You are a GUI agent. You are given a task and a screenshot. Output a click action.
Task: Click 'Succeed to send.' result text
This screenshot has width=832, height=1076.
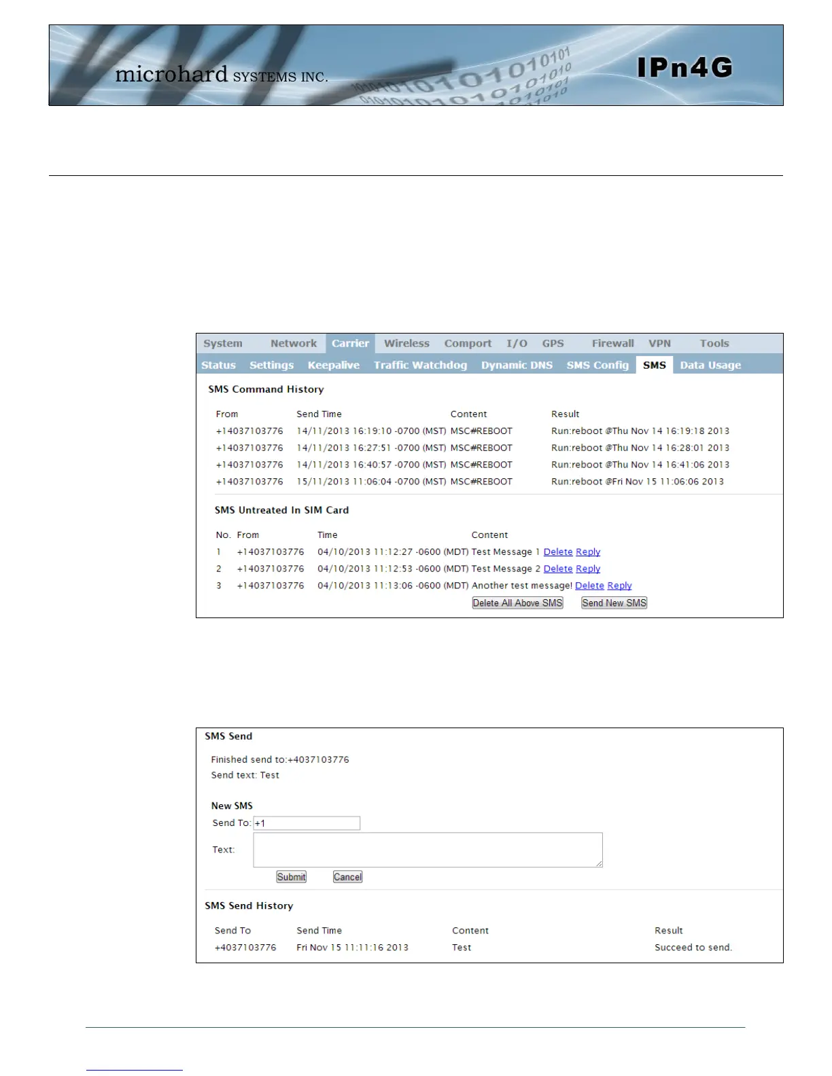(693, 948)
